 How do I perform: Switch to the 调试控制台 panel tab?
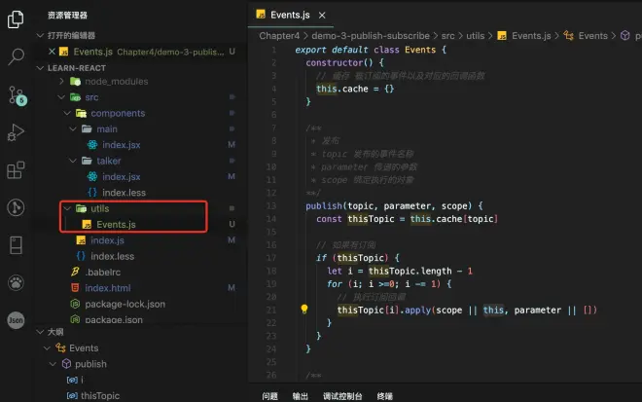pyautogui.click(x=342, y=396)
